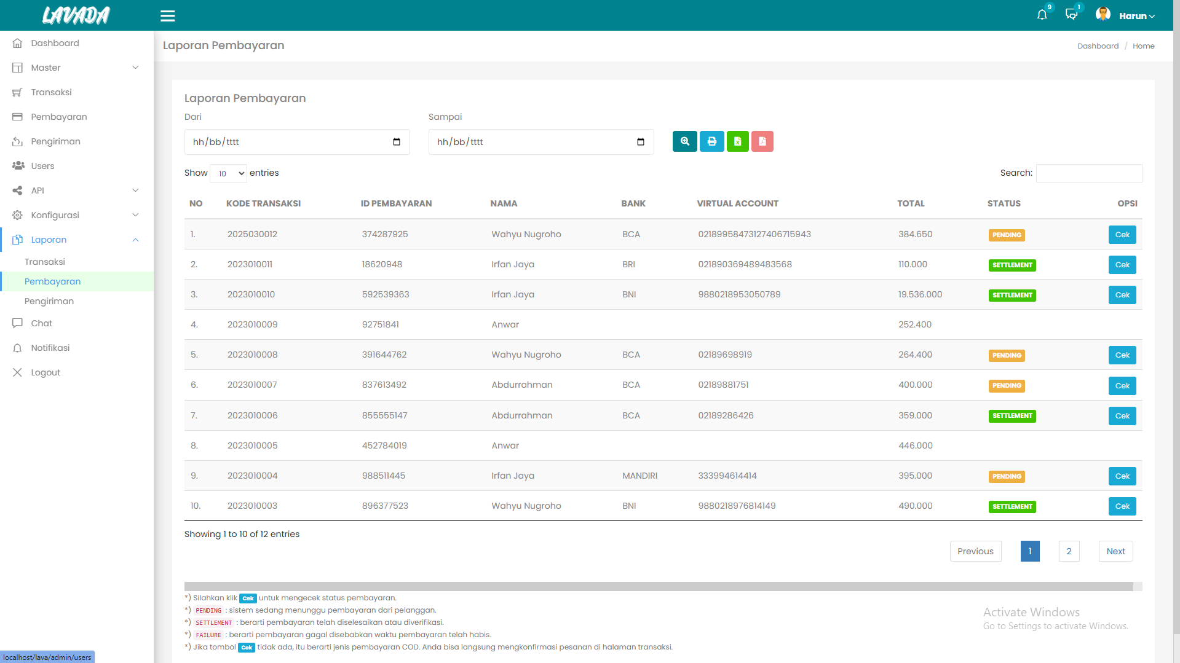Click the Harun user avatar

coord(1103,15)
